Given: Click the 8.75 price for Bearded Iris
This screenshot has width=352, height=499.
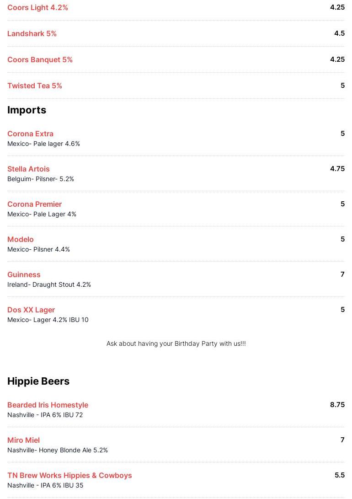Looking at the screenshot, I should pyautogui.click(x=337, y=405).
